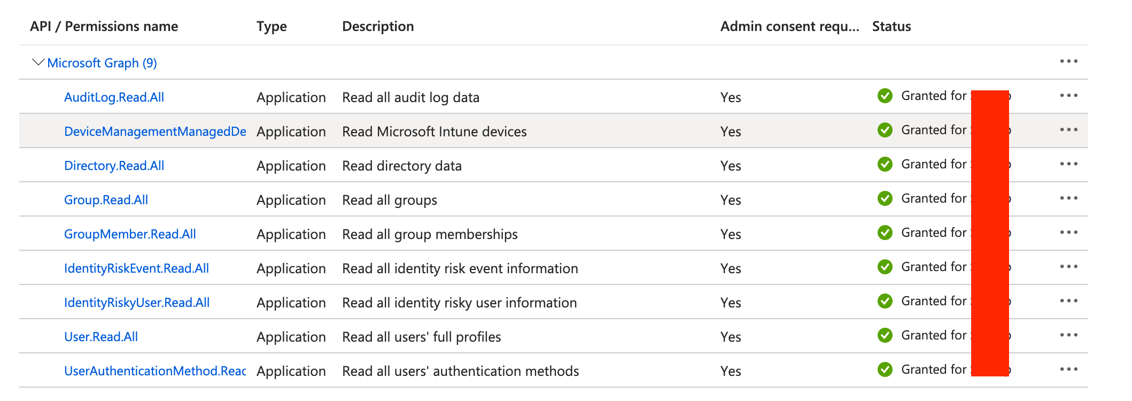
Task: Click the API / Permissions name column header
Action: pos(104,26)
